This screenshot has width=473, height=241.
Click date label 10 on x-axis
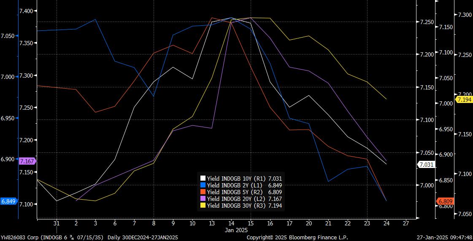click(192, 224)
